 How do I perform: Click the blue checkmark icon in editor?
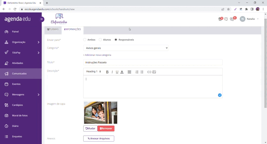(x=220, y=95)
